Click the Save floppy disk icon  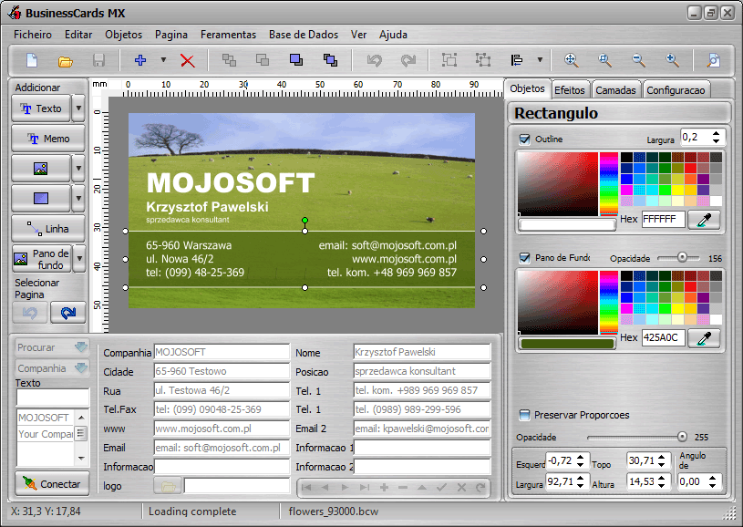coord(98,60)
